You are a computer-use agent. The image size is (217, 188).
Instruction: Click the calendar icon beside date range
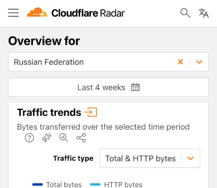(135, 87)
